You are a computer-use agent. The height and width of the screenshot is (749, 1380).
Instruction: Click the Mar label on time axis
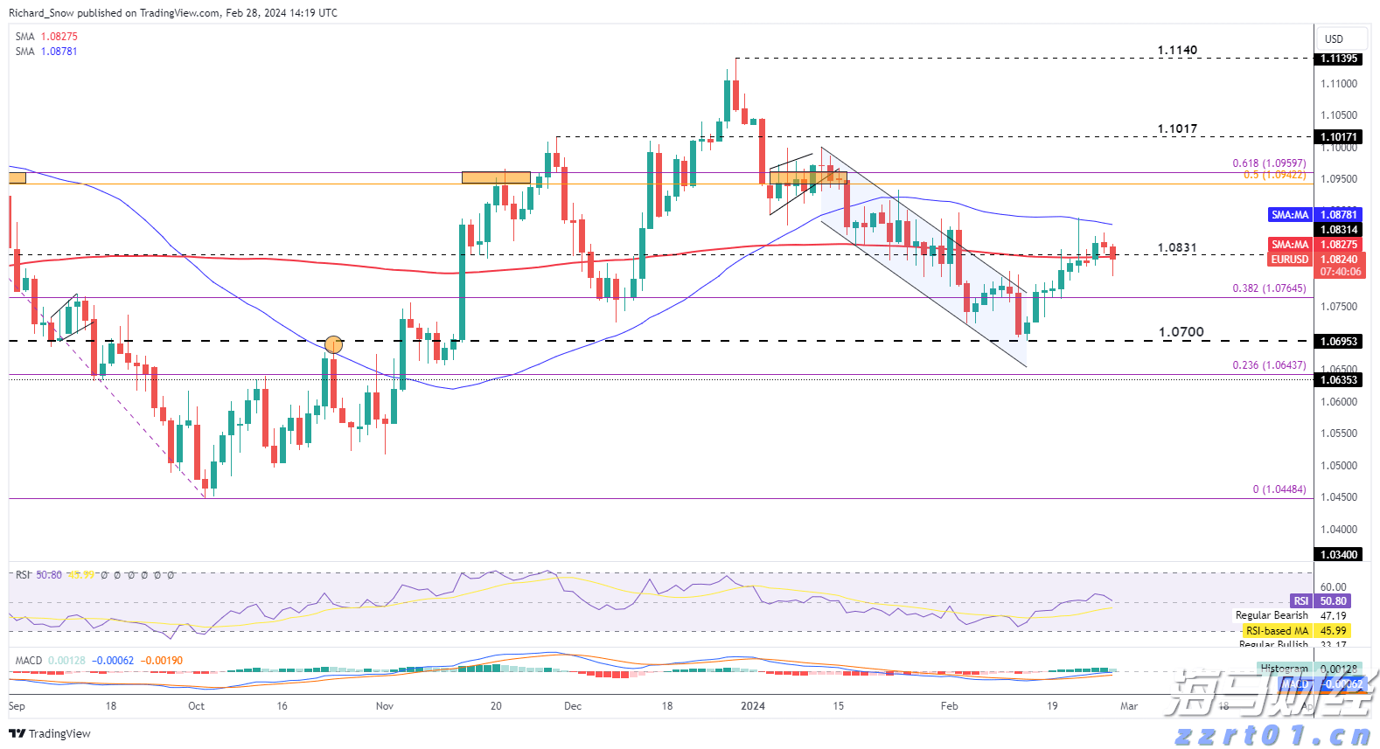[1129, 706]
